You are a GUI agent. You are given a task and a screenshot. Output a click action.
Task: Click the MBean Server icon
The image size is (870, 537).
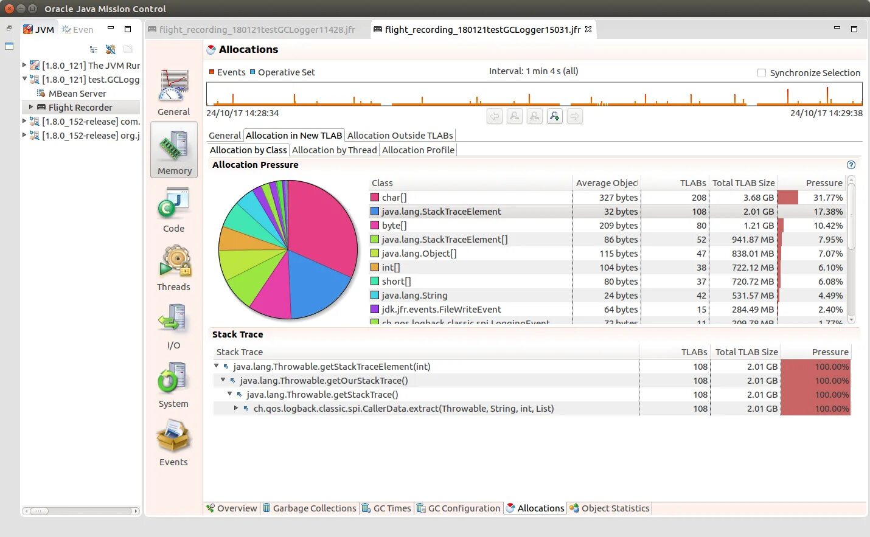[41, 93]
